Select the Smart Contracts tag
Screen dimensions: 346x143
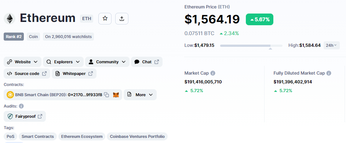click(38, 136)
